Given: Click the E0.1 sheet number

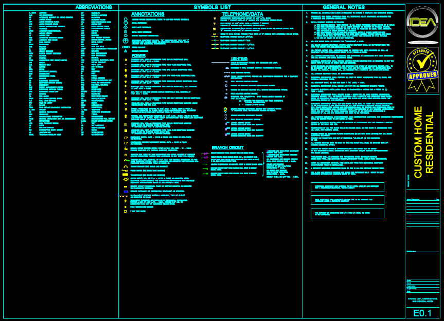Looking at the screenshot, I should point(422,313).
